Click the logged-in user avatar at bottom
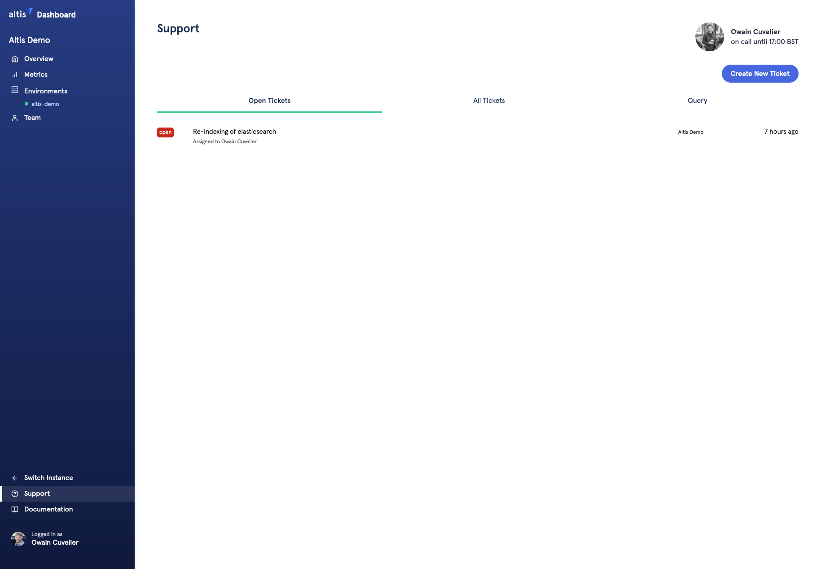The height and width of the screenshot is (569, 821). (x=18, y=538)
